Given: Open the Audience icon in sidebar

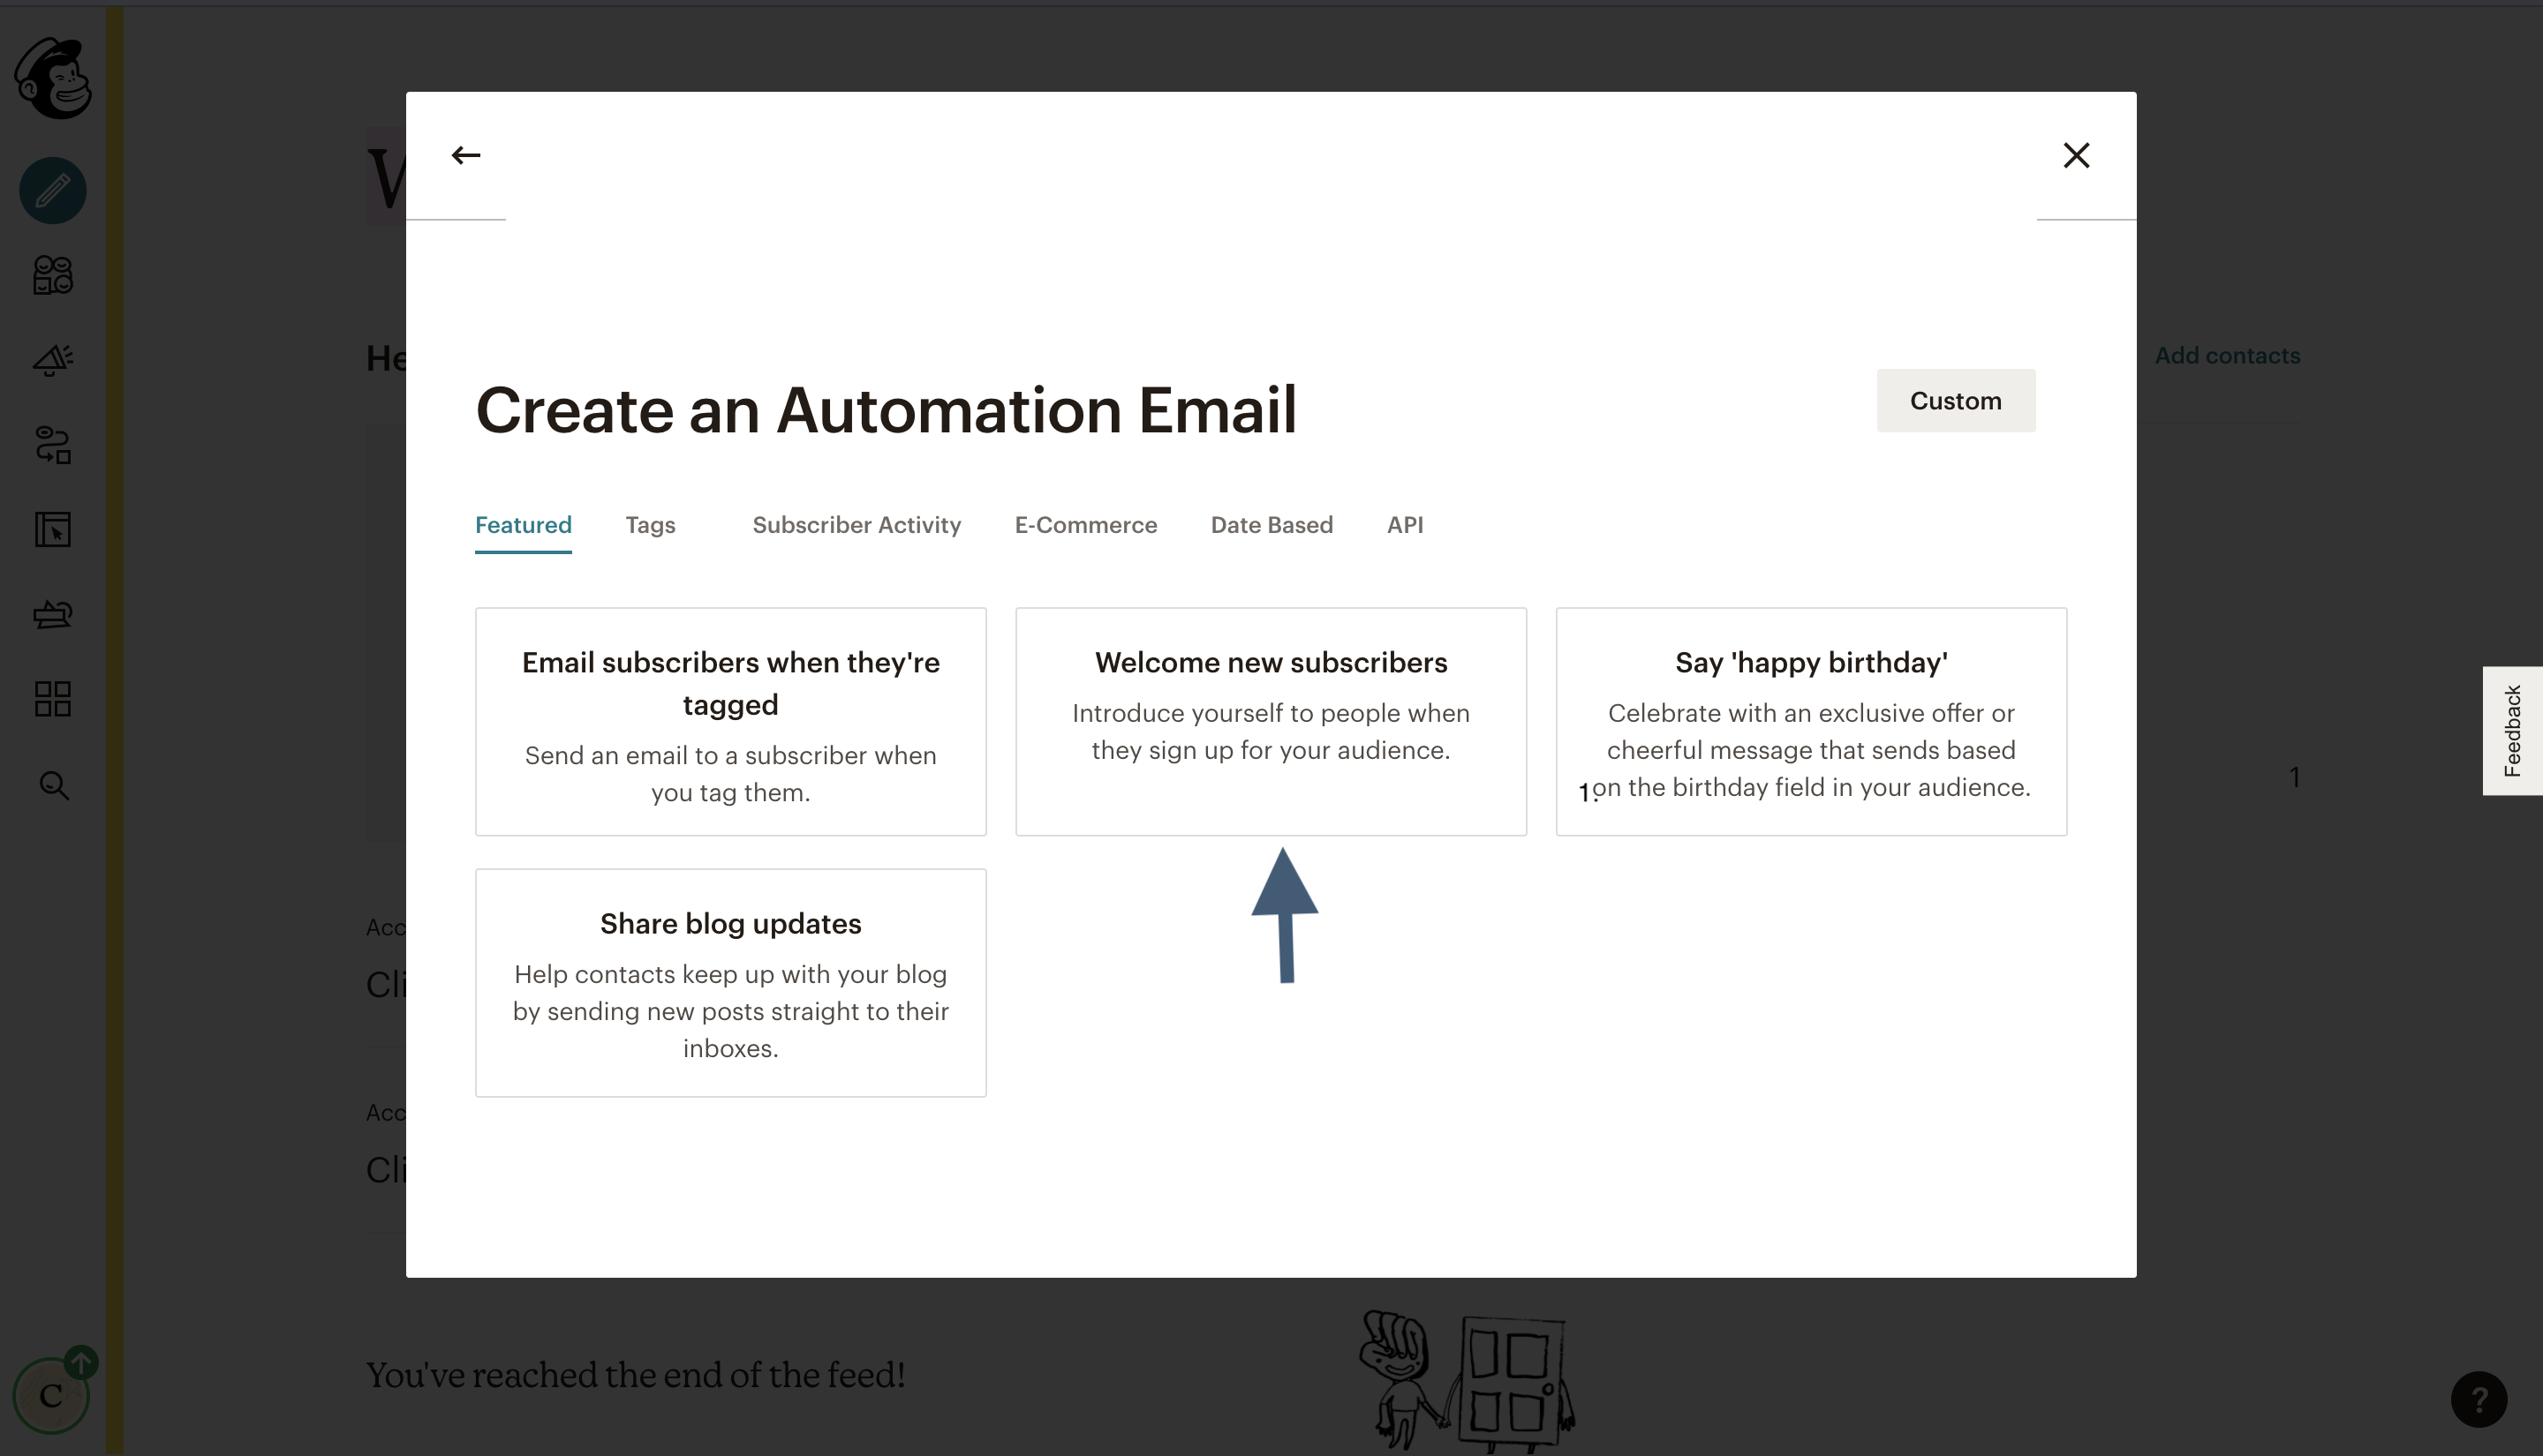Looking at the screenshot, I should coord(53,275).
